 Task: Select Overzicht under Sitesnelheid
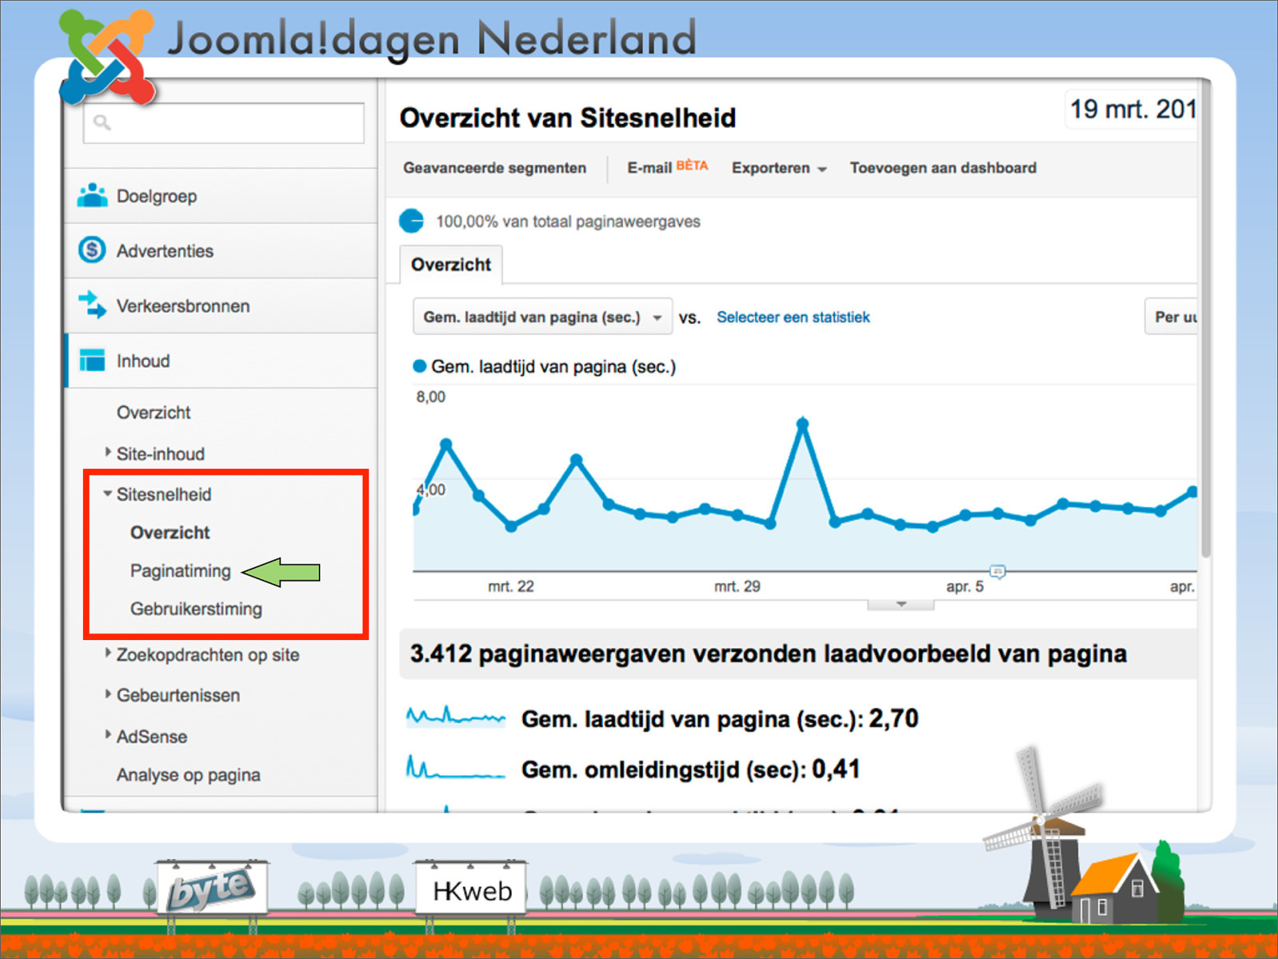(169, 532)
